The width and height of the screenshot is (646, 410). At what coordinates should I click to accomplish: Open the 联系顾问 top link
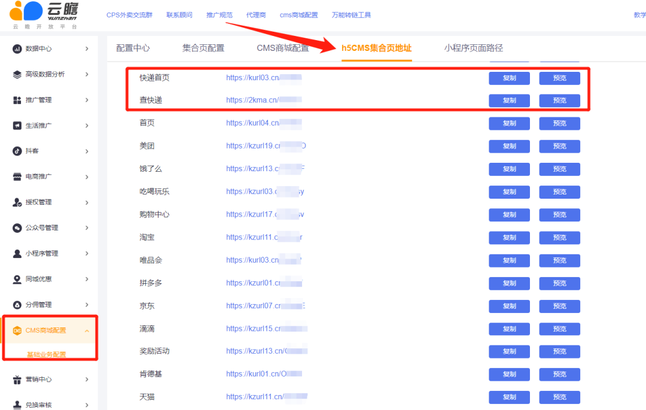click(x=179, y=15)
